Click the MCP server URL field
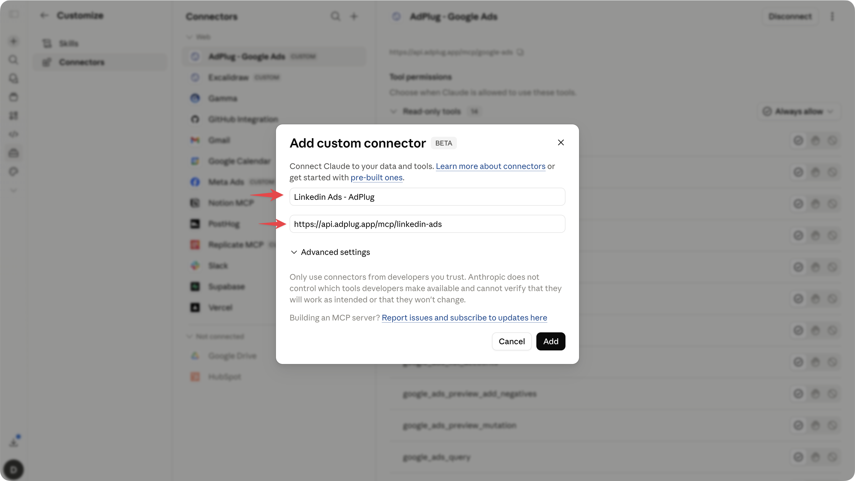This screenshot has height=481, width=855. 427,224
